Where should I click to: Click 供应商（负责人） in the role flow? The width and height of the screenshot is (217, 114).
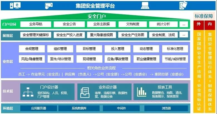click(x=78, y=74)
